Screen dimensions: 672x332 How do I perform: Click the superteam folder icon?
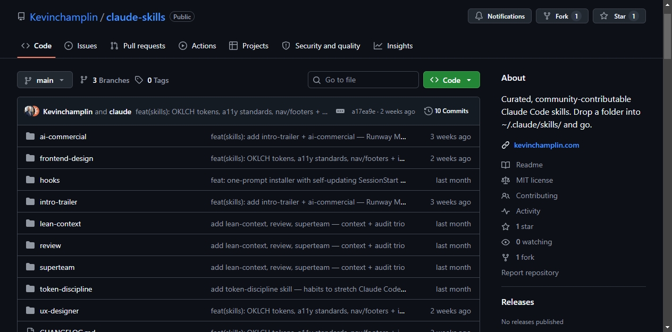pyautogui.click(x=30, y=267)
